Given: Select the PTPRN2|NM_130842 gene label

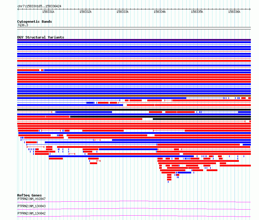Looking at the screenshot, I should 31,213.
